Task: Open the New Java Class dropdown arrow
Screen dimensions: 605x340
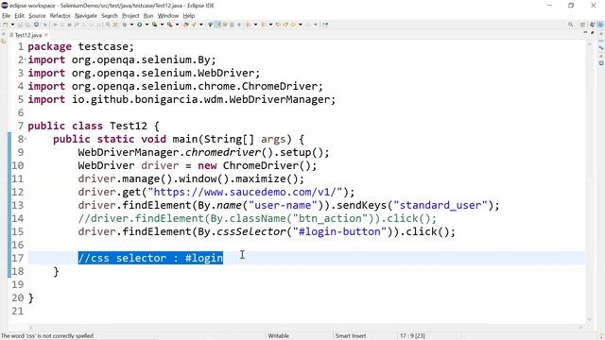Action: [200, 25]
